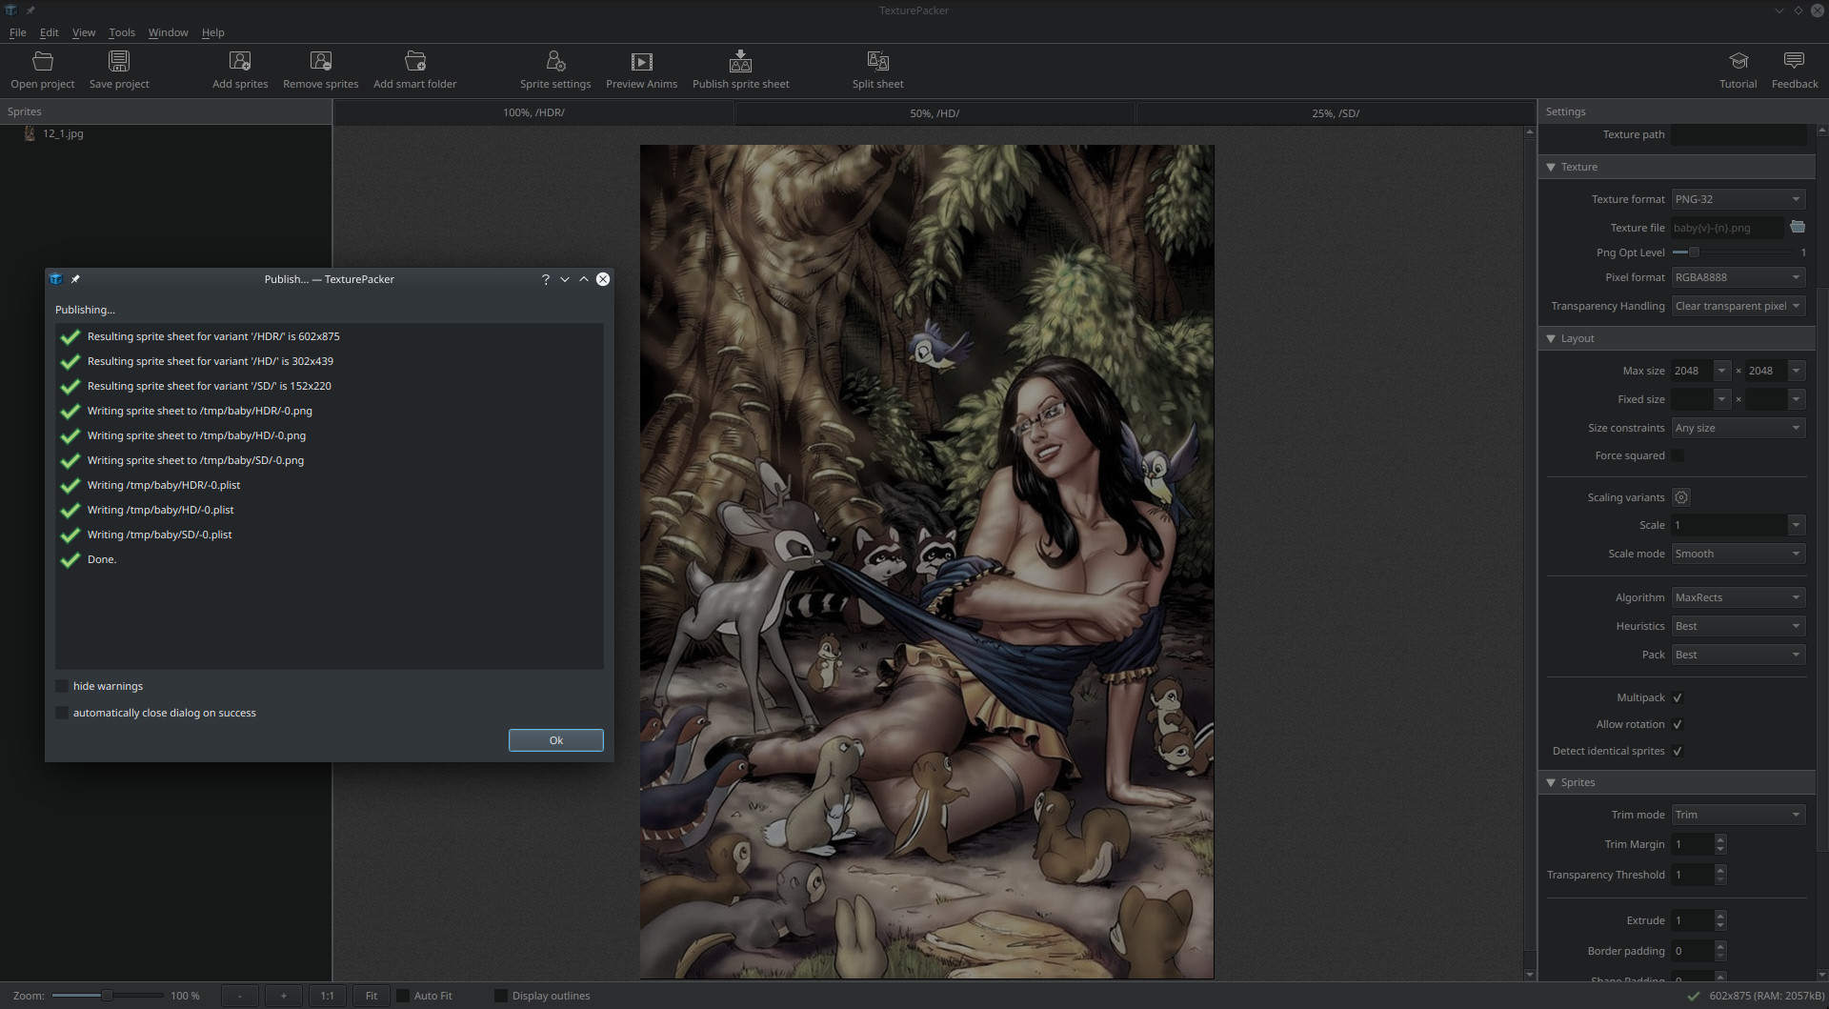
Task: Enable the hide warnings checkbox
Action: click(63, 686)
